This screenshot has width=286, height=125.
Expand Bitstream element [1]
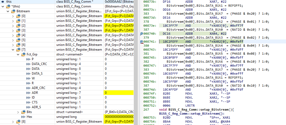tap(13, 21)
